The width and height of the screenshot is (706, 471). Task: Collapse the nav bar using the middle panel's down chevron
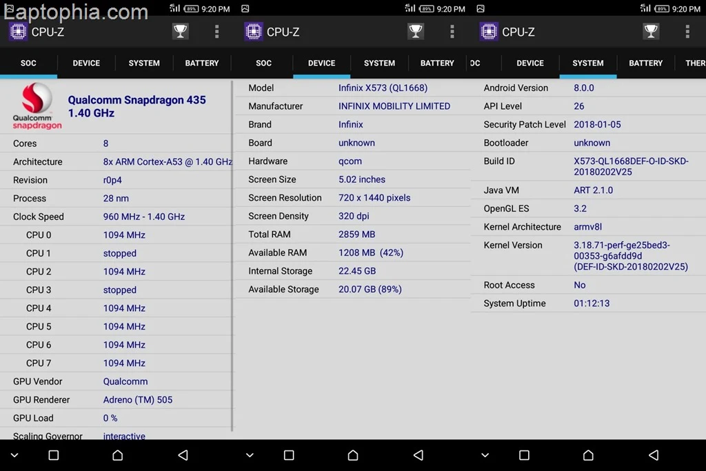[x=250, y=455]
